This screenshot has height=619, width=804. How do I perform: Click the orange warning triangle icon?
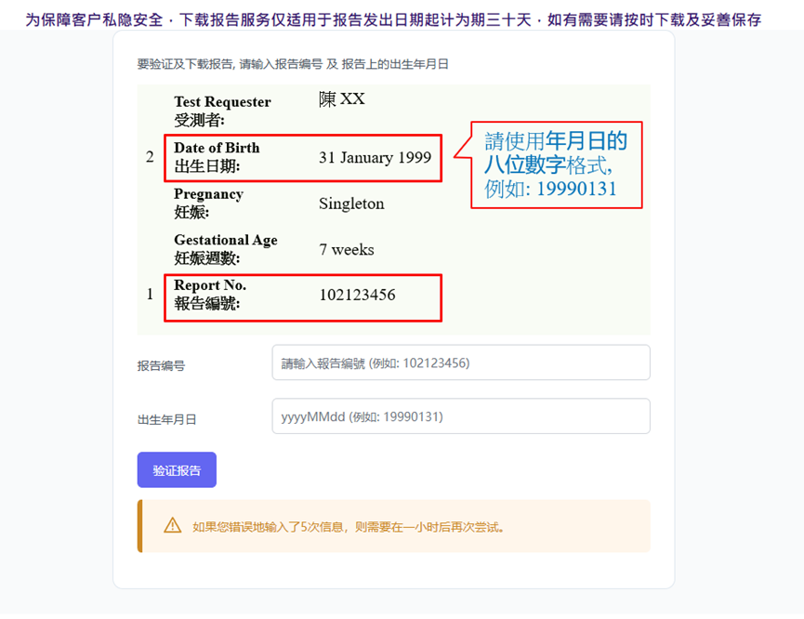tap(173, 526)
